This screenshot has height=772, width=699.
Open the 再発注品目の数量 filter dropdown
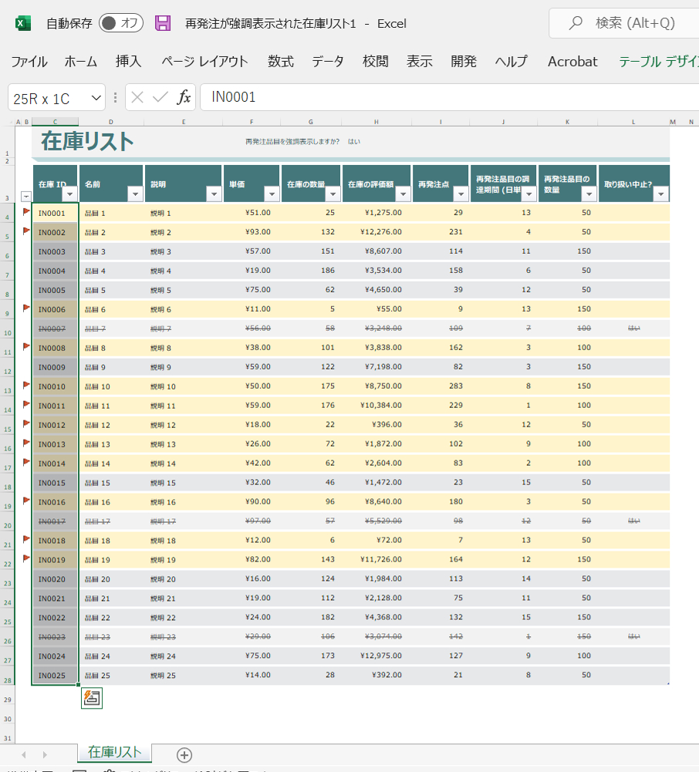[x=589, y=194]
